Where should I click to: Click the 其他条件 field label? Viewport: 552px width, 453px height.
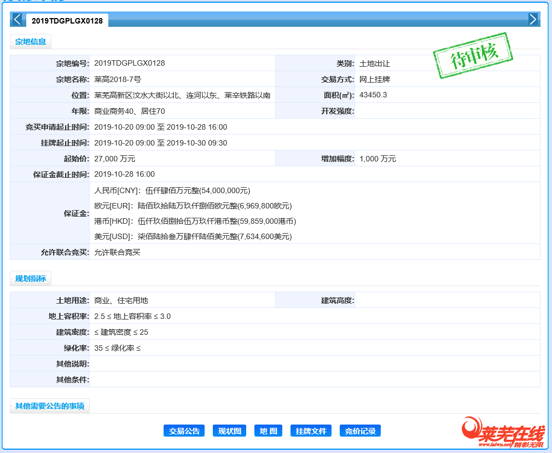pos(73,380)
